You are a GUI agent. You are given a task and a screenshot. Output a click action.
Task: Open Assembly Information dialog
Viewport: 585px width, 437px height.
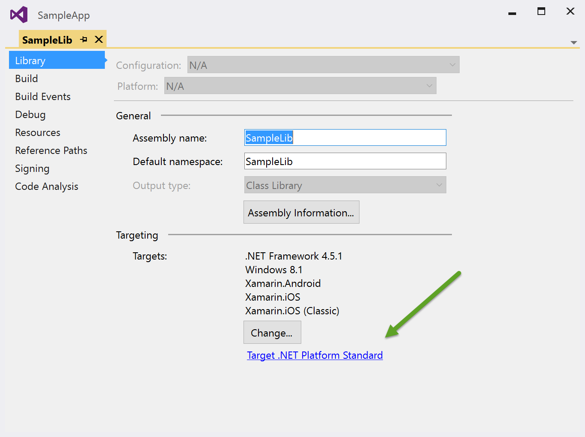coord(301,213)
